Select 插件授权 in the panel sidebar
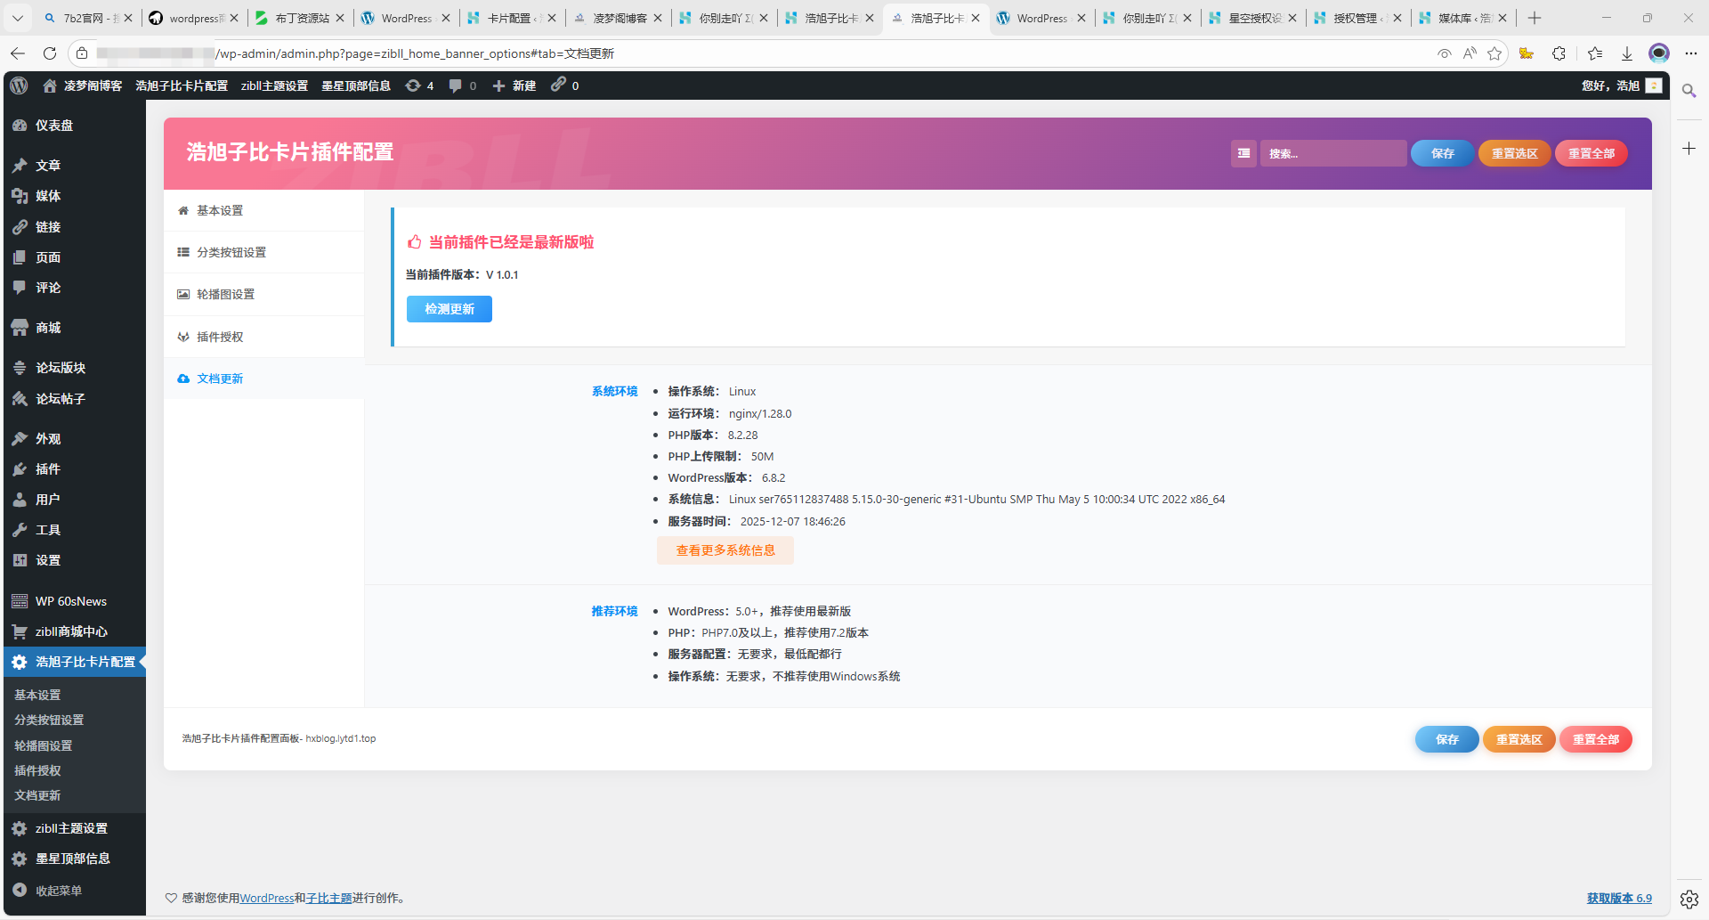Screen dimensions: 1709x920 click(220, 337)
